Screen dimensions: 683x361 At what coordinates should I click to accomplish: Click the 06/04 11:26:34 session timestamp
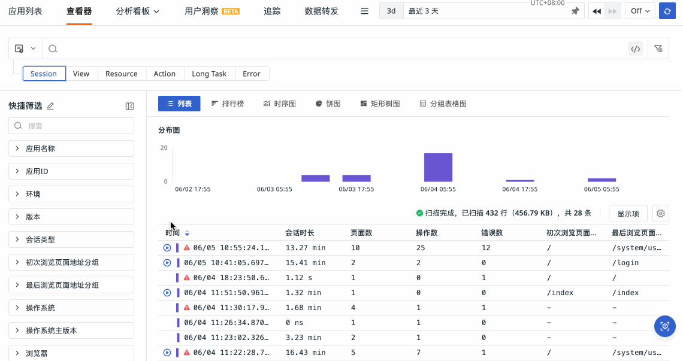click(x=226, y=323)
